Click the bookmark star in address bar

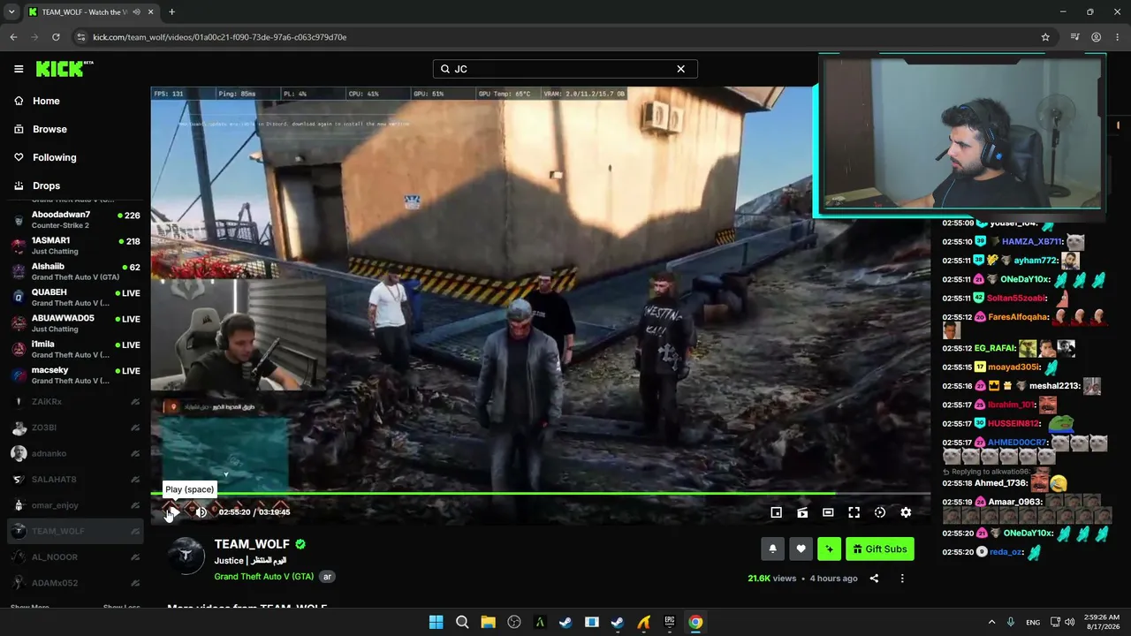1045,37
